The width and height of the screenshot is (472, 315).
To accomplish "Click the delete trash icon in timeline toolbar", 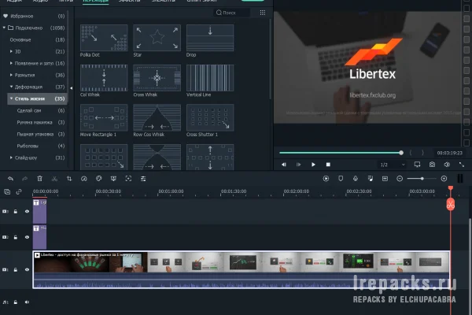I will [x=39, y=179].
